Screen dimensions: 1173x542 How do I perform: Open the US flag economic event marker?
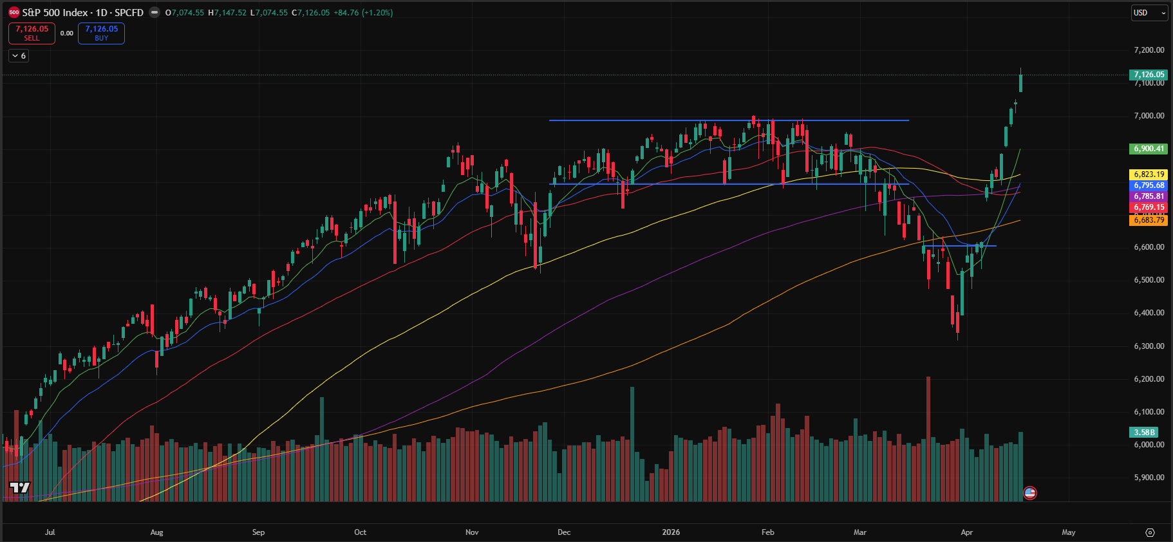click(x=1030, y=493)
